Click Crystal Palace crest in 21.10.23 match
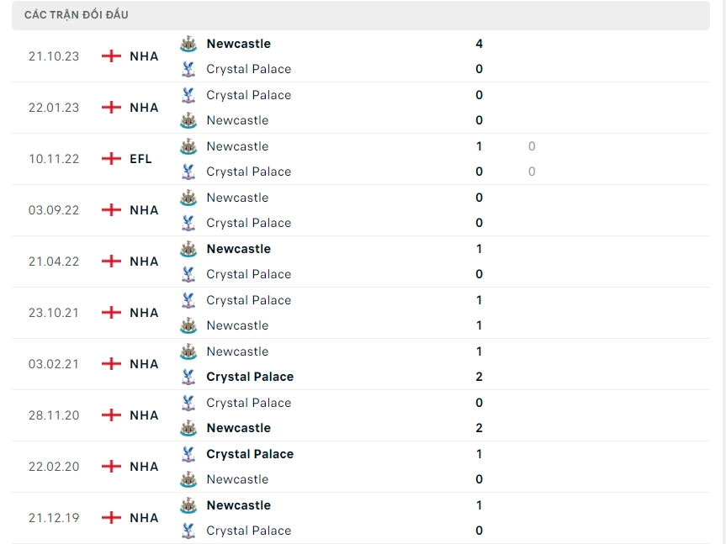 pyautogui.click(x=188, y=69)
